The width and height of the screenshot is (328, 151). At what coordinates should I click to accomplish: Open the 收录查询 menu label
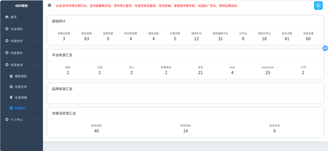point(16,65)
